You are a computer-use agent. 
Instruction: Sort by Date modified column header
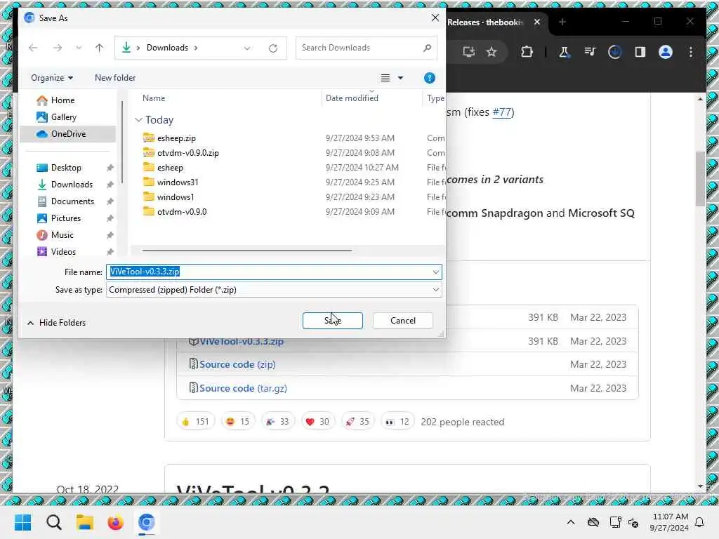352,98
